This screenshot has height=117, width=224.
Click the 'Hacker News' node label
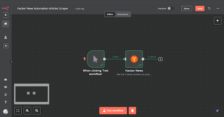pyautogui.click(x=134, y=70)
